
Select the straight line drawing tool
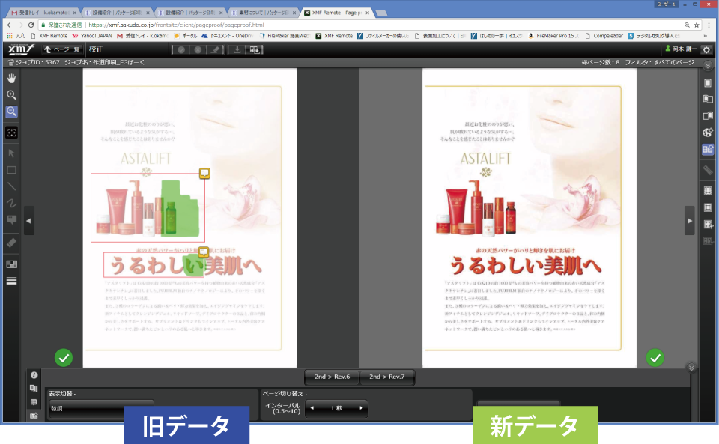click(x=11, y=186)
